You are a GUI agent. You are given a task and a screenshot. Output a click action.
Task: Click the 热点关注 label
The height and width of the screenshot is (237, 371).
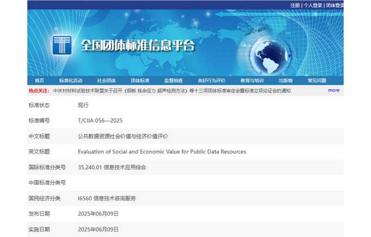[x=39, y=91]
